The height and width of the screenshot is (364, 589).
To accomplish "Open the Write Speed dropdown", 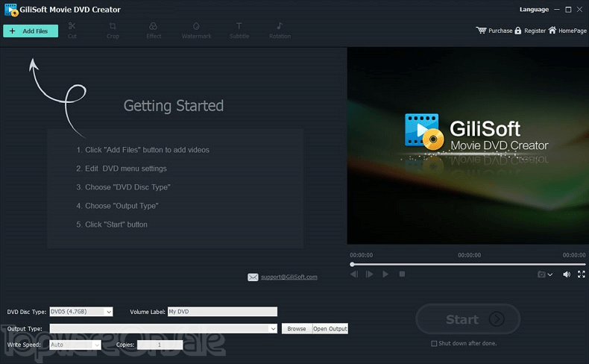I will [75, 345].
